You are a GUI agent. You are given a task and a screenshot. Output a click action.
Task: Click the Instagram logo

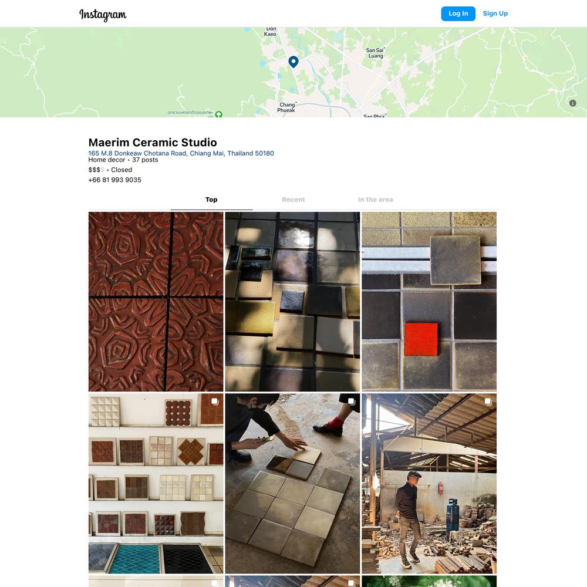103,14
